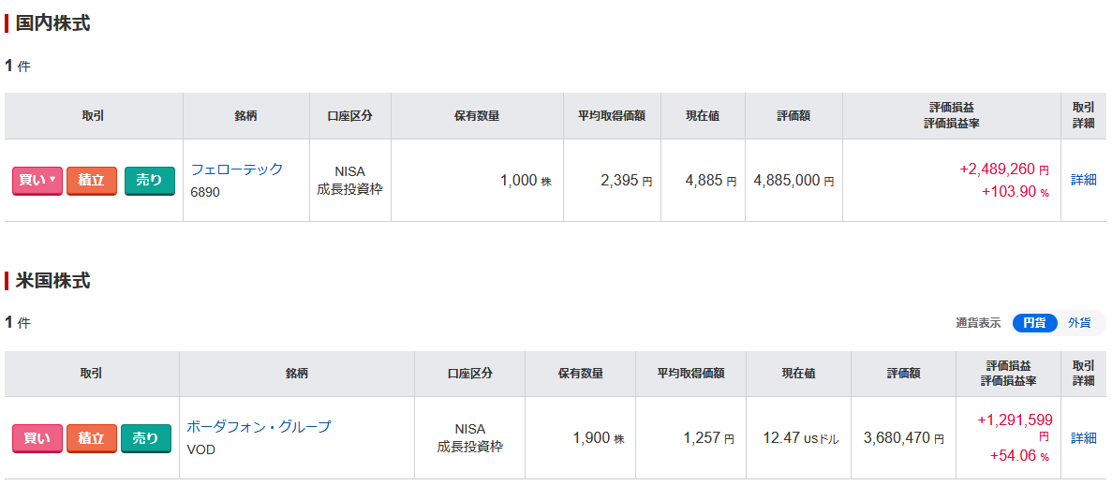
Task: Switch currency display to 外貨
Action: click(x=1079, y=323)
